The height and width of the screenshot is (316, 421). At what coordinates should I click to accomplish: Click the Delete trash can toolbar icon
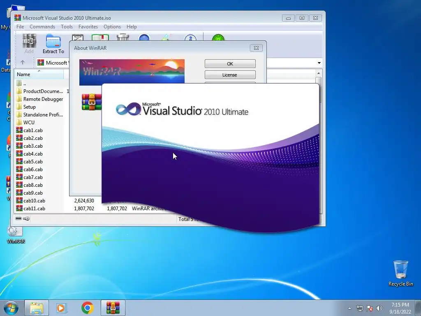tap(123, 37)
